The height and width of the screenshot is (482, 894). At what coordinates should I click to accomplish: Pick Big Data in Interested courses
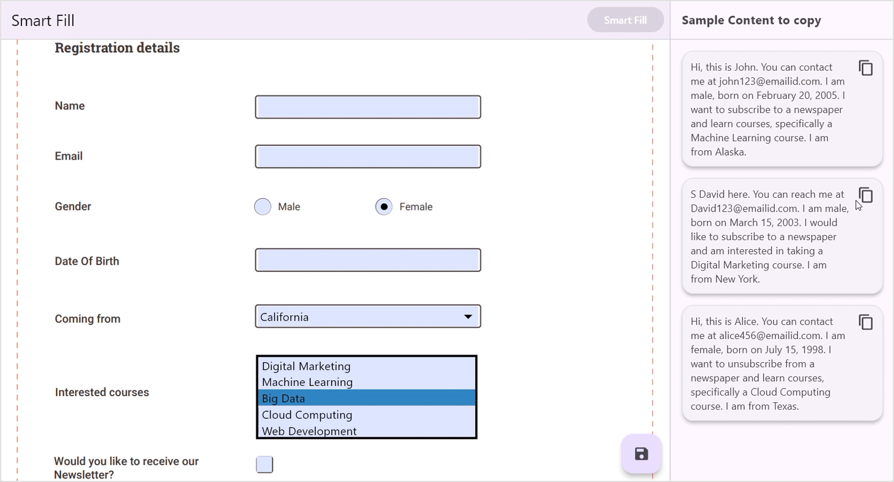coord(284,398)
